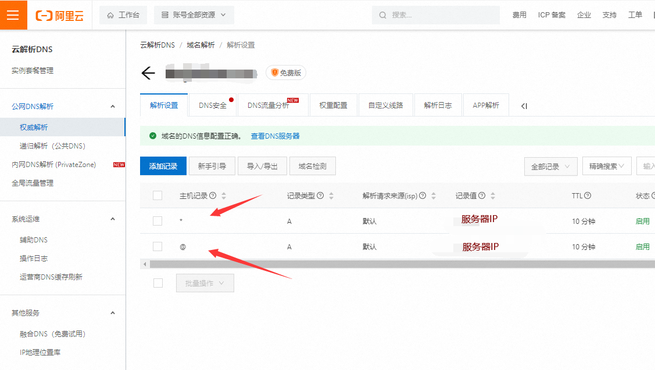Viewport: 655px width, 370px height.
Task: Open 工单 in top navigation
Action: (x=635, y=15)
